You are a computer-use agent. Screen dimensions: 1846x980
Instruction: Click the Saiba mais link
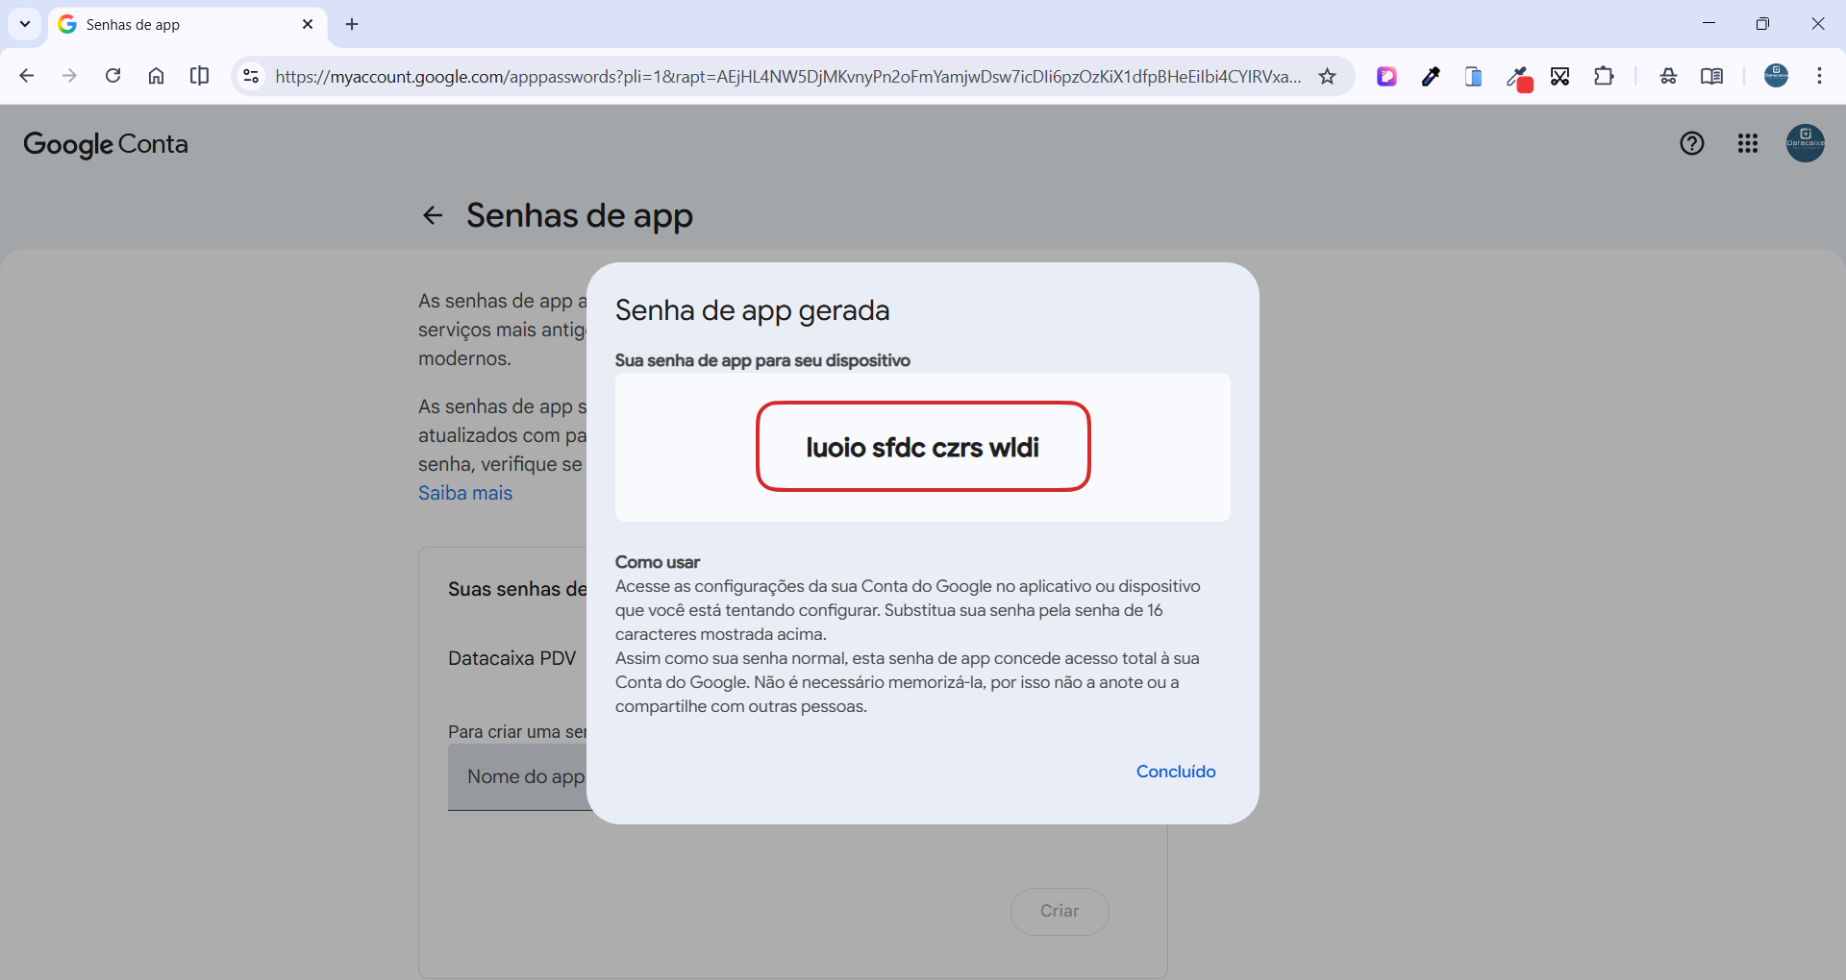coord(465,493)
